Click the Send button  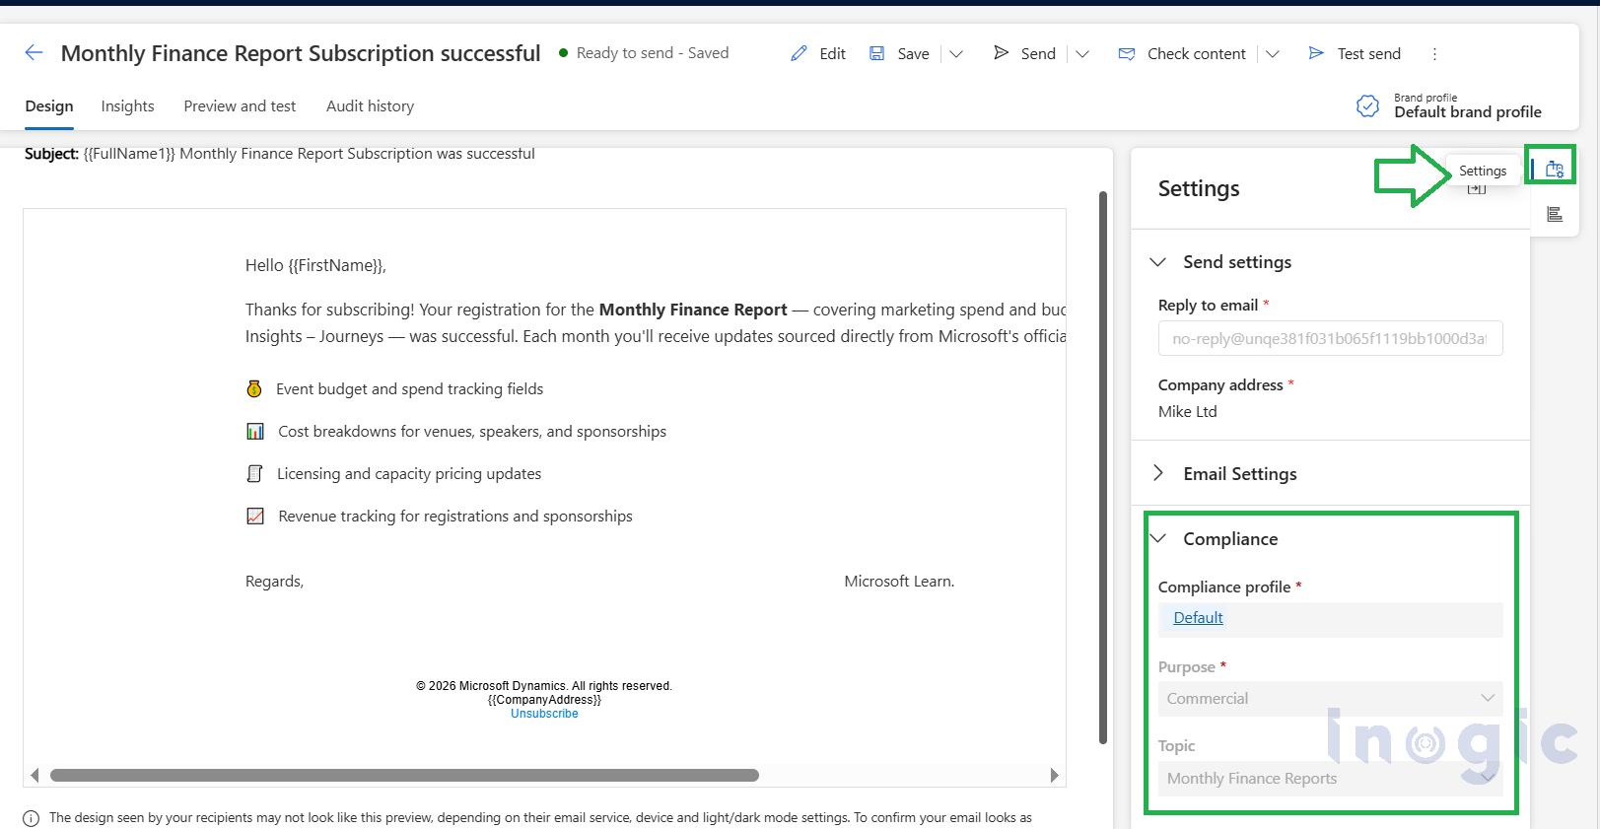pos(1024,53)
